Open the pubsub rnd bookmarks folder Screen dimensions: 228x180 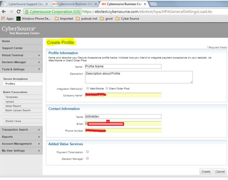coord(86,19)
